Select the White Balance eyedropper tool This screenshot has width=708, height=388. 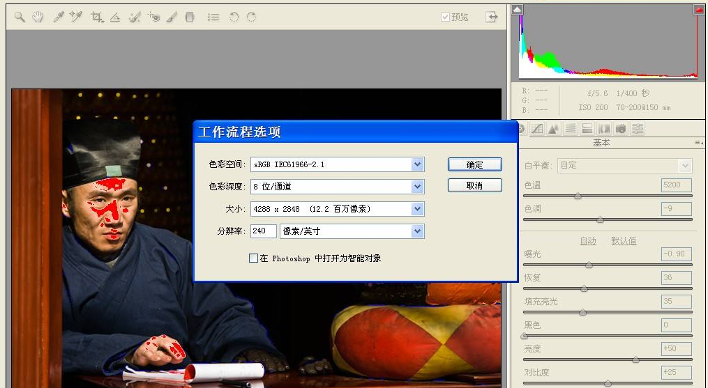pyautogui.click(x=58, y=17)
